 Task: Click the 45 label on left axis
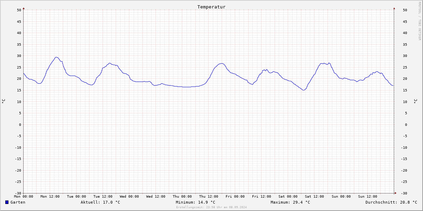(x=19, y=22)
